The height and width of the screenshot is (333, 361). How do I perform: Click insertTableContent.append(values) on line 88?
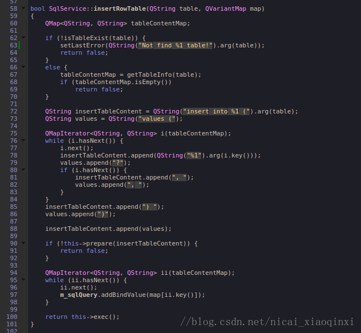coord(108,229)
